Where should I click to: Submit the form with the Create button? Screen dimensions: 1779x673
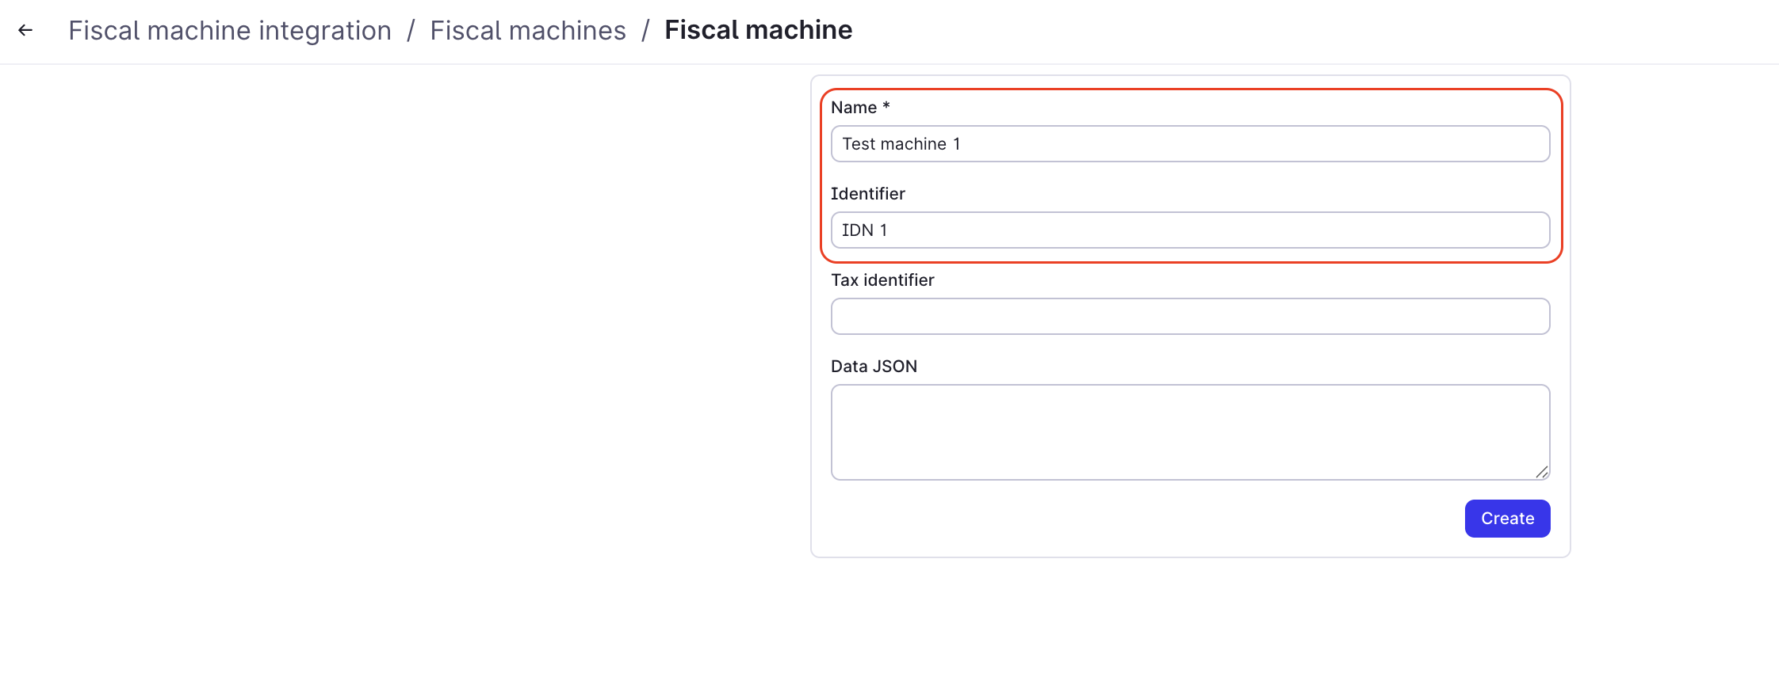point(1507,519)
